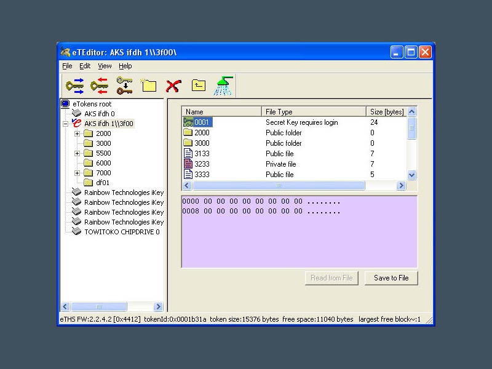Select 'Secret Key requires login' cell
Screen dimensions: 492x369
[301, 122]
